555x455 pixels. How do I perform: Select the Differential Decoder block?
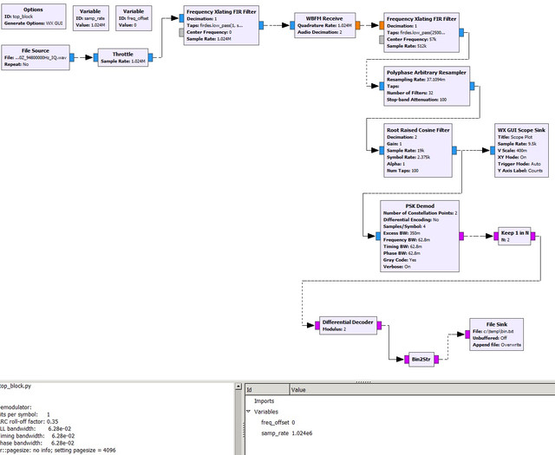point(348,326)
